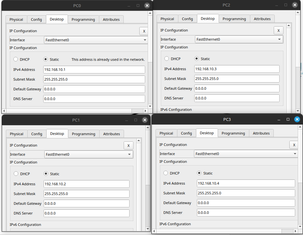Open Attributes tab in PC1 window
The height and width of the screenshot is (235, 303).
point(112,134)
